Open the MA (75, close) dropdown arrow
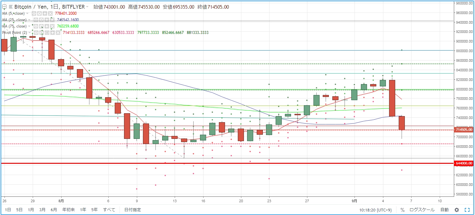This screenshot has width=475, height=215. tap(29, 26)
